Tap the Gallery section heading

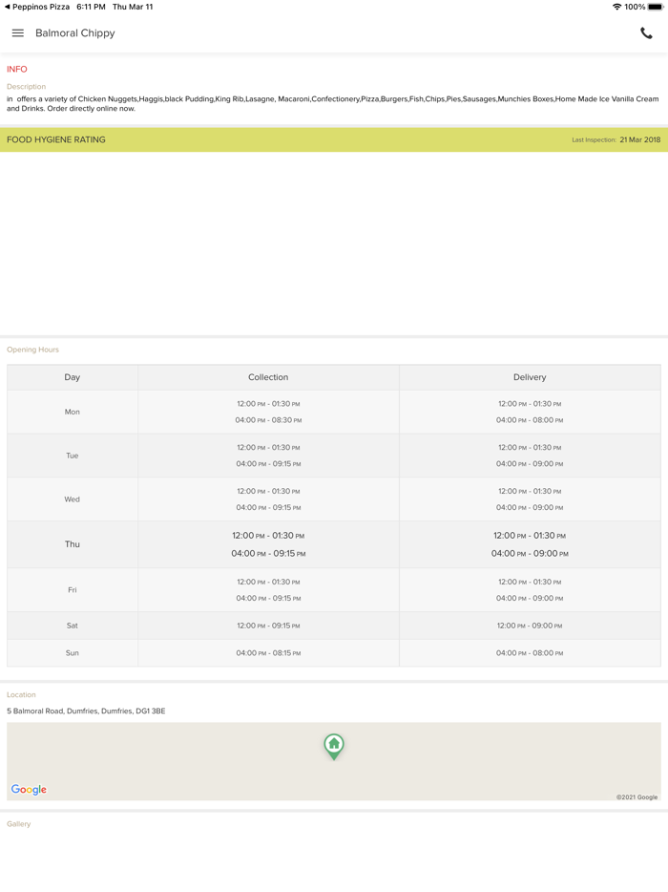[19, 824]
